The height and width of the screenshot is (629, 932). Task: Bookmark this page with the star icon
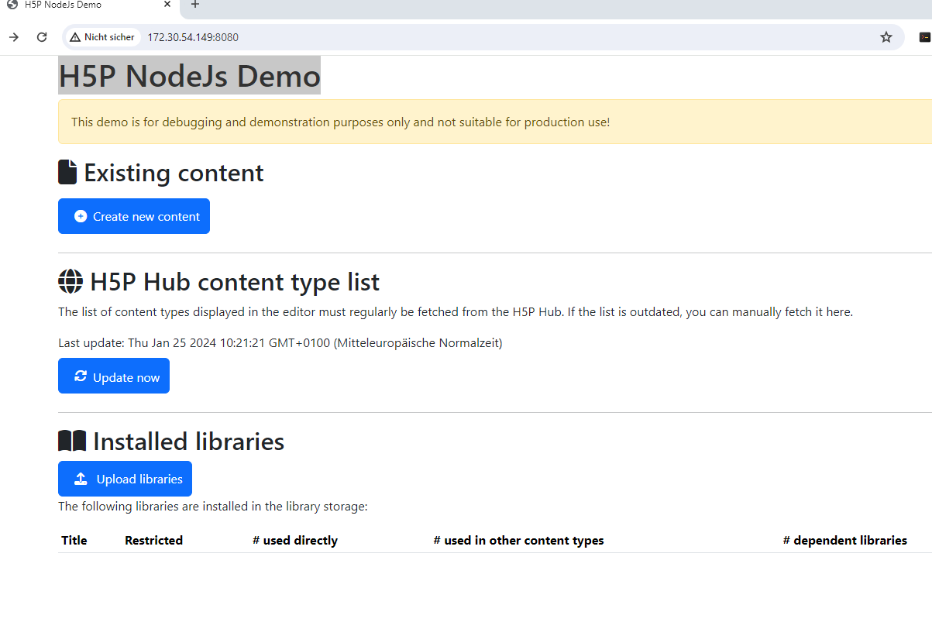coord(886,37)
